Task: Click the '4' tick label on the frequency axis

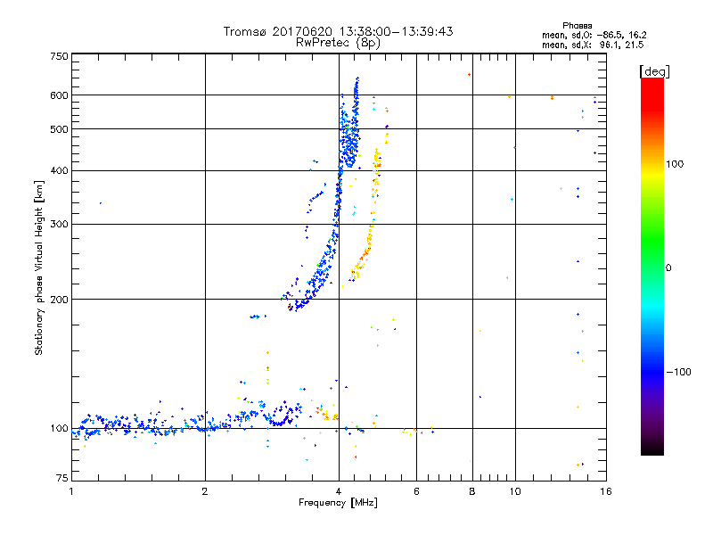Action: (x=339, y=491)
